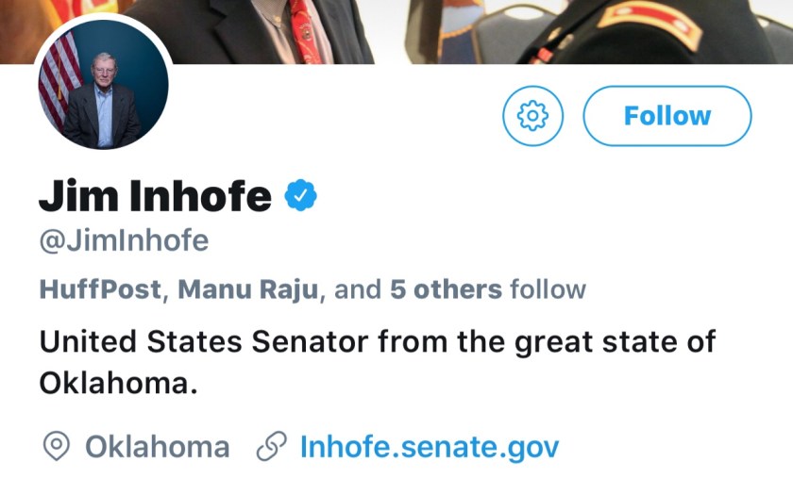The height and width of the screenshot is (478, 793).
Task: Click the chain link icon
Action: (271, 446)
